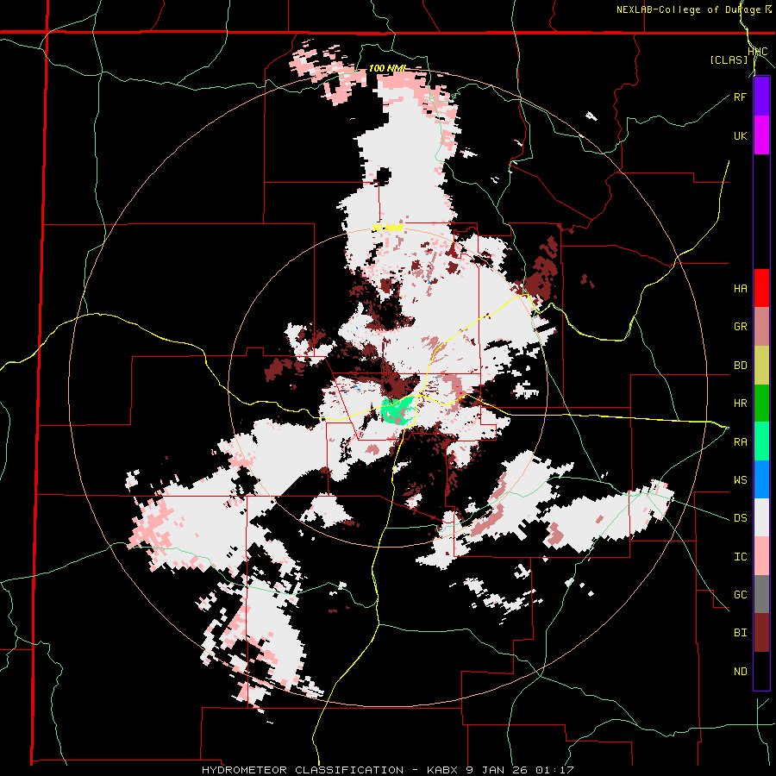776x776 pixels.
Task: Click the GR legend label
Action: (740, 327)
